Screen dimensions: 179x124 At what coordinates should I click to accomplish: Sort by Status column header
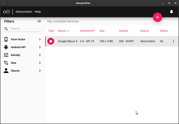pyautogui.click(x=164, y=31)
